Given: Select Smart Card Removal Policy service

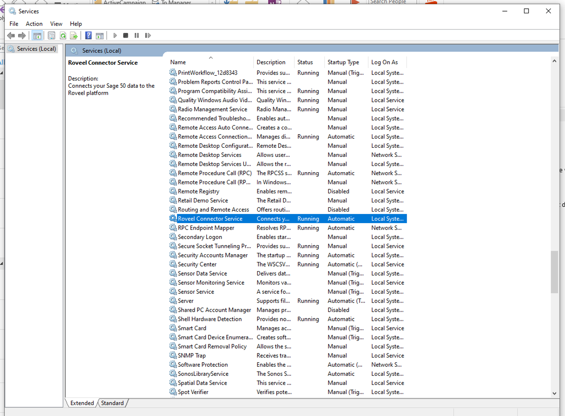Looking at the screenshot, I should coord(288,346).
